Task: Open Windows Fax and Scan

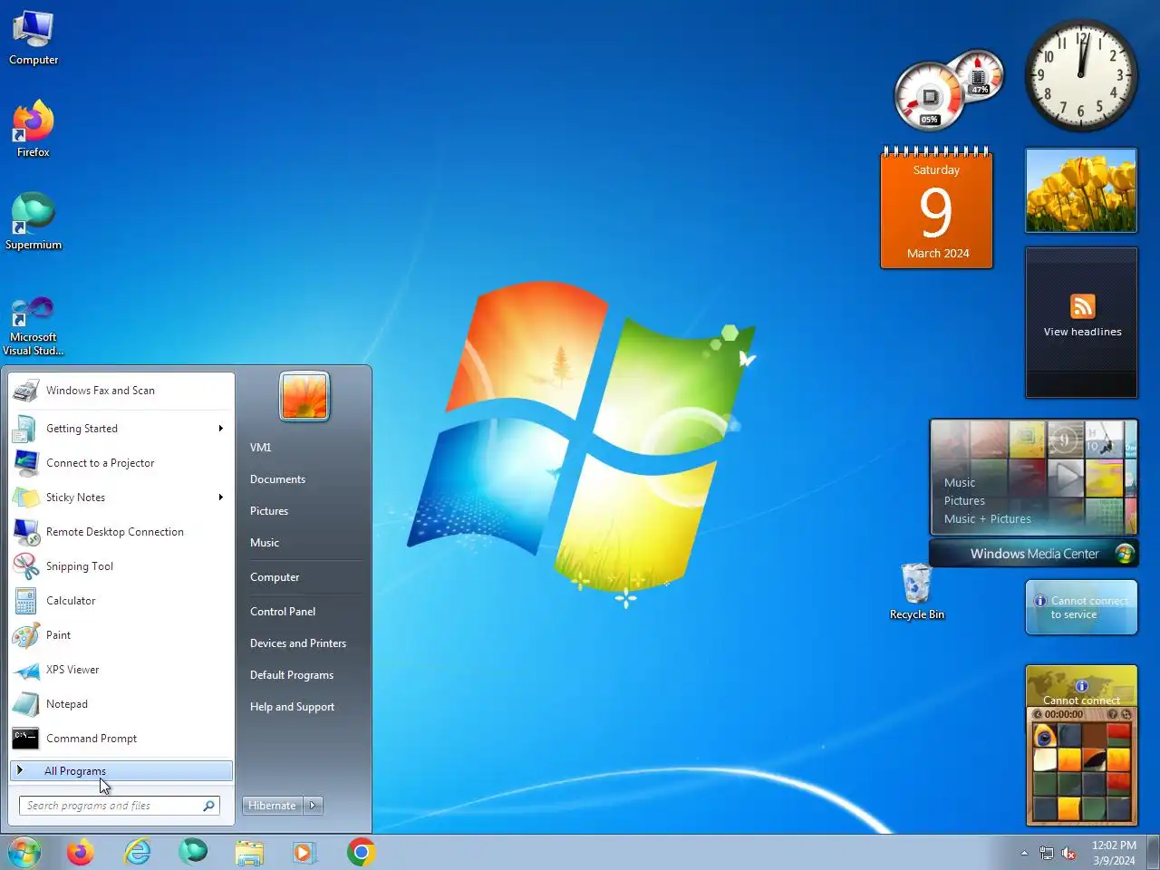Action: click(x=121, y=391)
